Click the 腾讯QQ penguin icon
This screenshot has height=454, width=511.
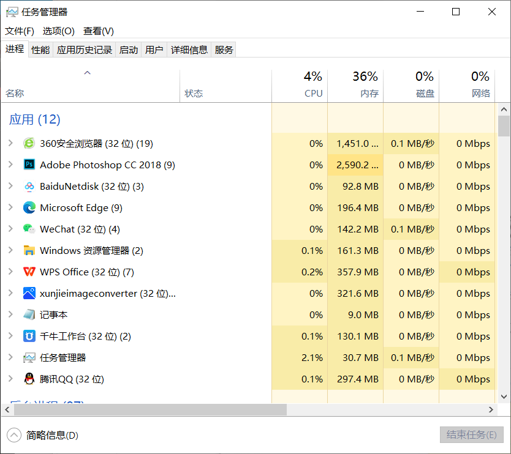(29, 379)
